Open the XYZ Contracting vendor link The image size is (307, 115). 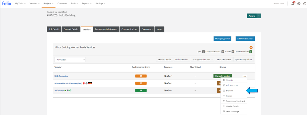click(61, 76)
